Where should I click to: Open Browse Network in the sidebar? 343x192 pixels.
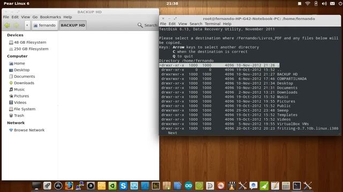pos(27,130)
